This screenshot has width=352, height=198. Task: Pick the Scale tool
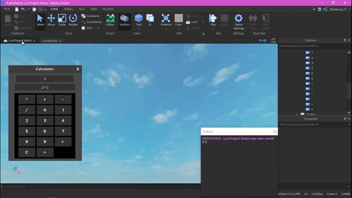coord(62,20)
